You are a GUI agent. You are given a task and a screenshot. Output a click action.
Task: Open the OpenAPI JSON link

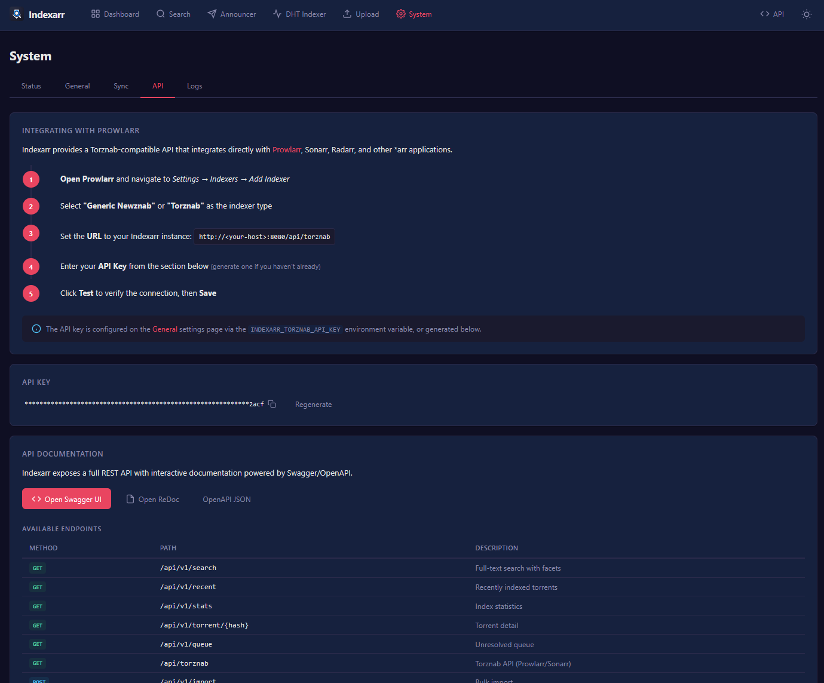coord(226,499)
